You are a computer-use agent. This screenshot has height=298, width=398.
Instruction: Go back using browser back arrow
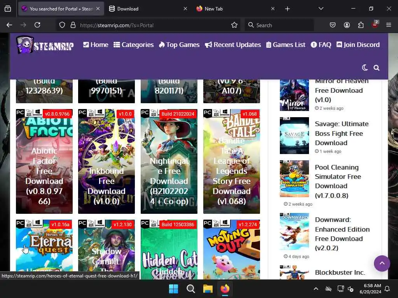(9, 25)
